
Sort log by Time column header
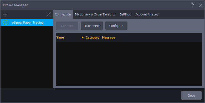pos(60,37)
